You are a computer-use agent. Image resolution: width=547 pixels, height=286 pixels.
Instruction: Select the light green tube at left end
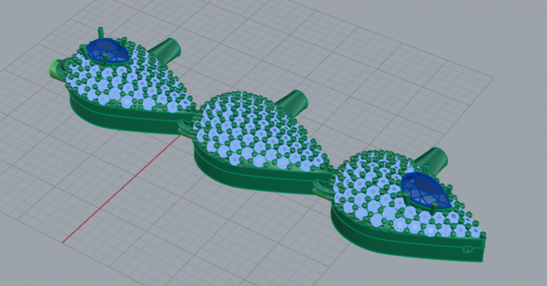coord(57,69)
